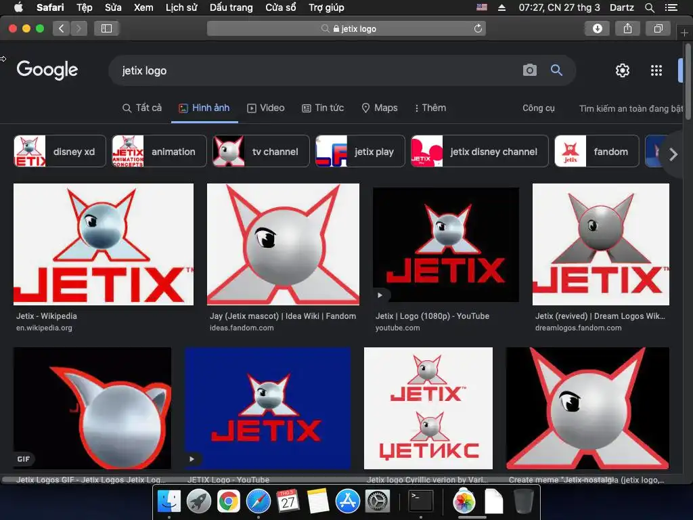Search by image using camera icon

[529, 70]
